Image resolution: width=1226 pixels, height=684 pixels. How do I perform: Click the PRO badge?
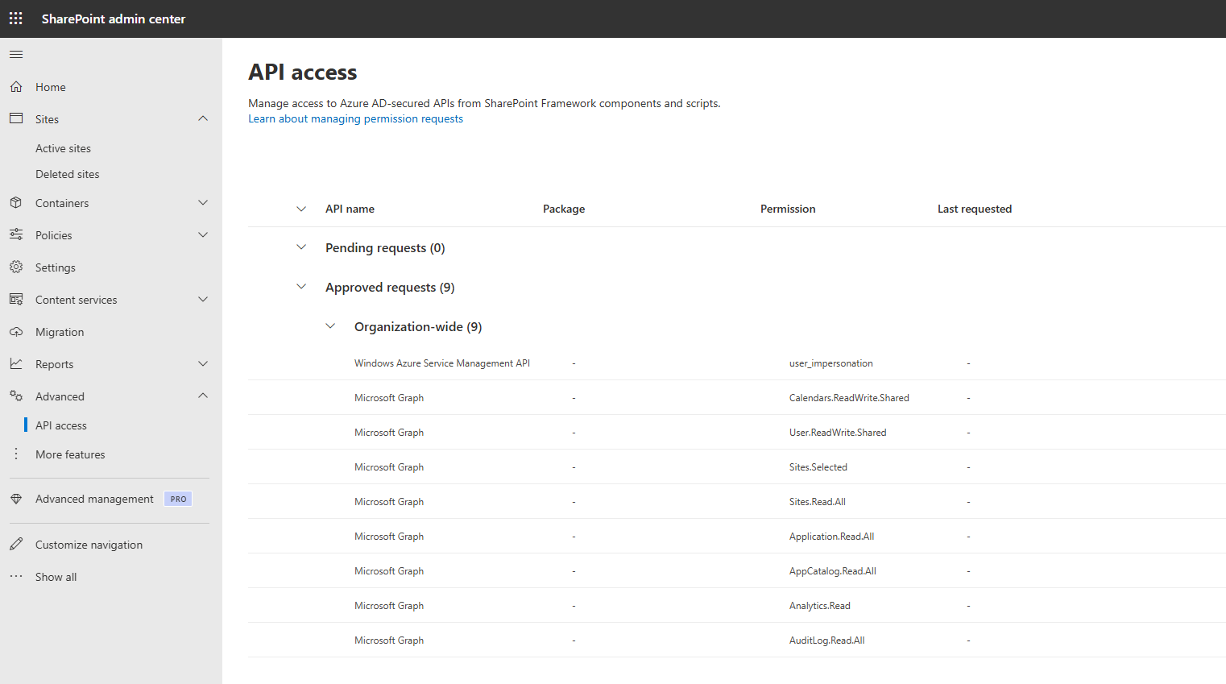tap(178, 499)
